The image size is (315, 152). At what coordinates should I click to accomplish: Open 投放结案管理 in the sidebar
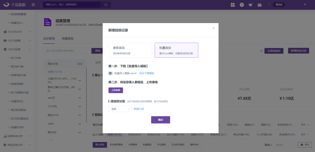point(18,14)
